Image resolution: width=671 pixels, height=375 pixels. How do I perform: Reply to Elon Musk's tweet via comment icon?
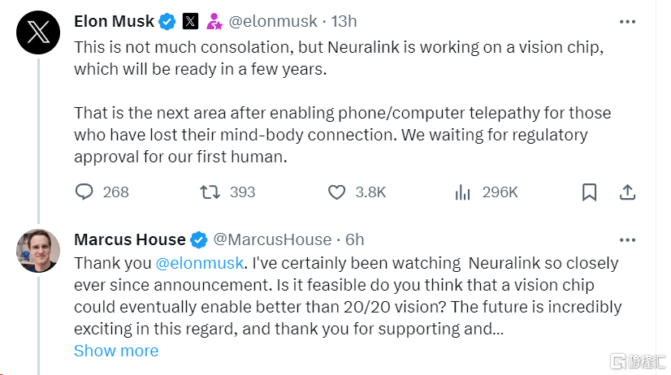[x=84, y=192]
